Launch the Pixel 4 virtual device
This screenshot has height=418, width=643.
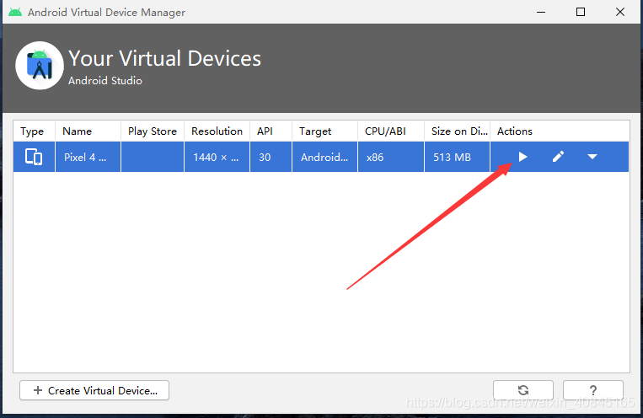tap(522, 157)
